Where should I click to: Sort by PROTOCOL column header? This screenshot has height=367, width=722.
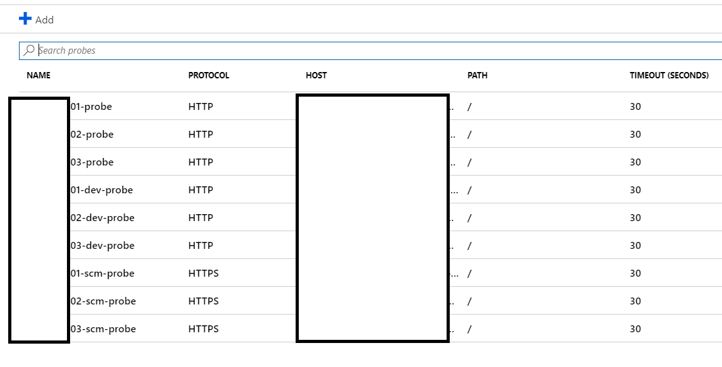(208, 75)
